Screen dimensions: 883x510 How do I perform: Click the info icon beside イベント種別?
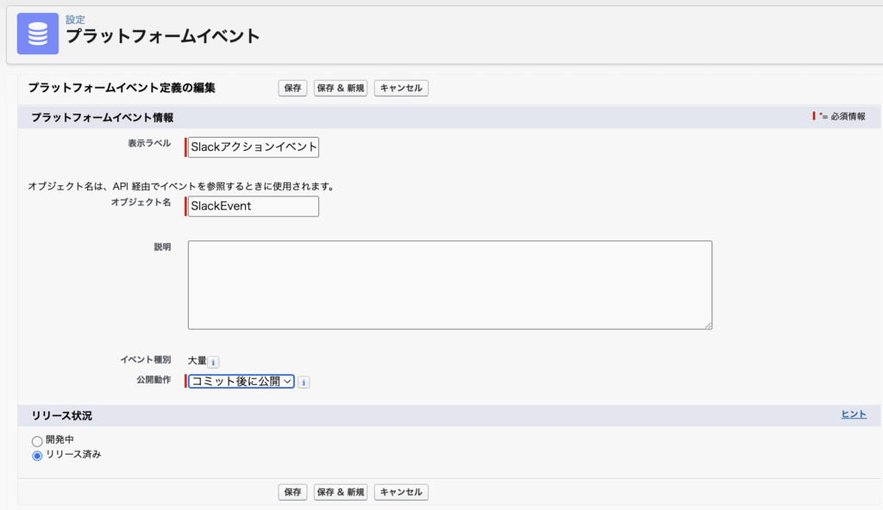point(213,363)
